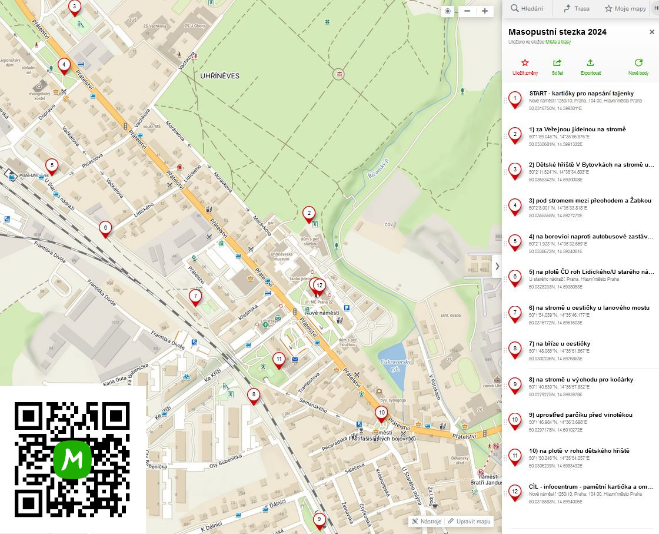659x534 pixels.
Task: Click the Masopustní stezka 2024 title
Action: [557, 32]
